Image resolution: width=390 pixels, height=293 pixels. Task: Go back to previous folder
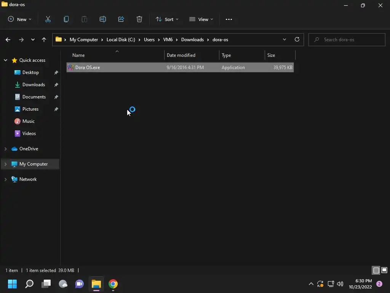click(x=8, y=40)
